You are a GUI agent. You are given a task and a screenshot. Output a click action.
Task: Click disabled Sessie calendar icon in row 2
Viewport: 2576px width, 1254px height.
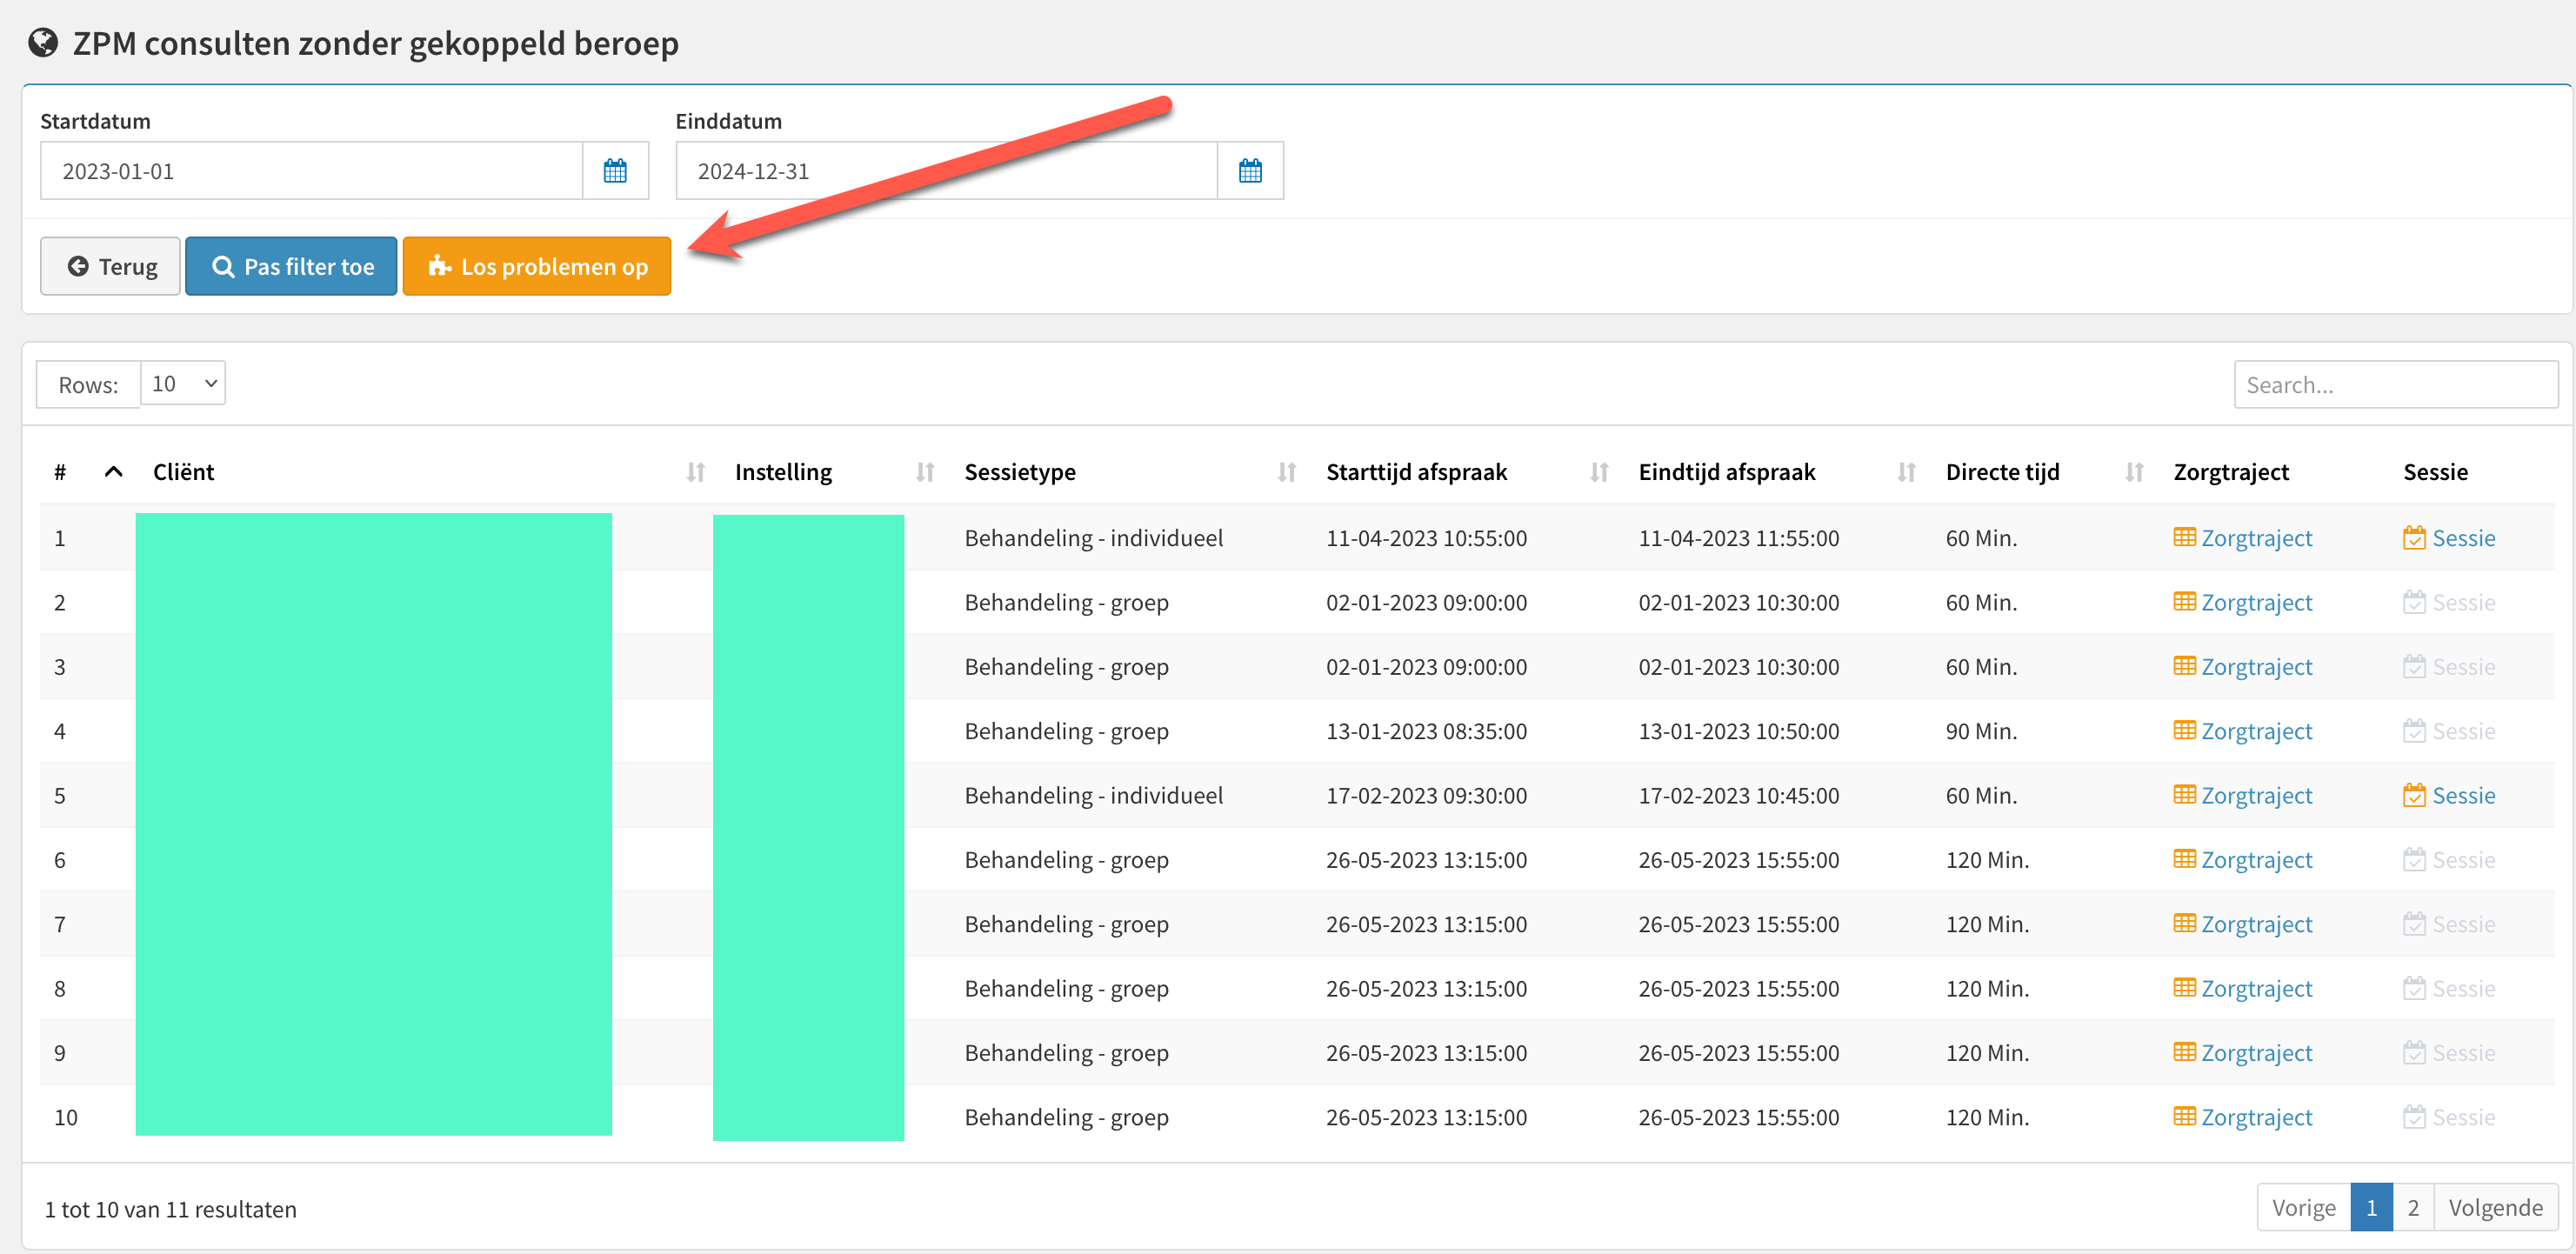click(x=2414, y=602)
